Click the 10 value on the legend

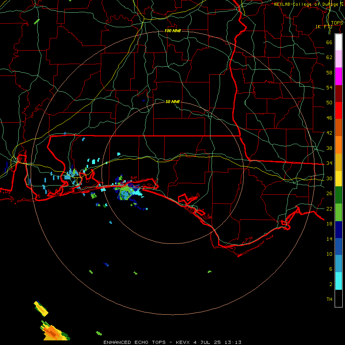pos(329,254)
